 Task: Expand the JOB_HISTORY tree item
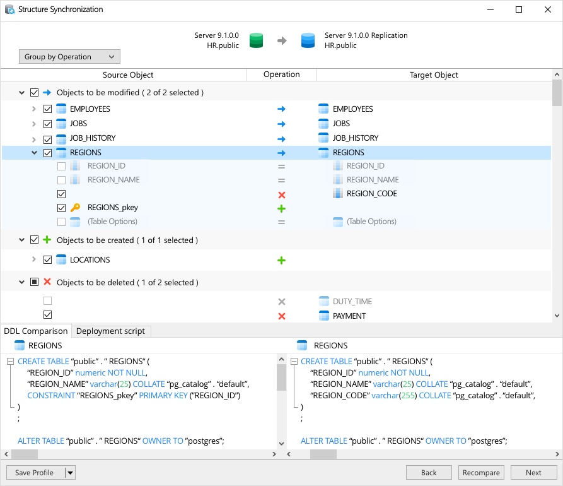coord(35,138)
